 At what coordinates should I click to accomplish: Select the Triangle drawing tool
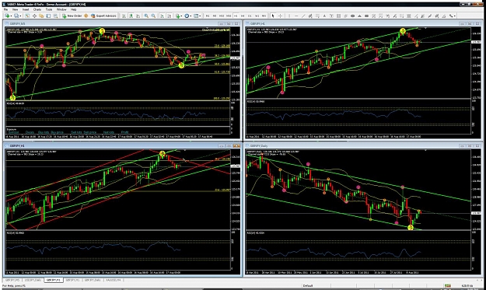[359, 16]
